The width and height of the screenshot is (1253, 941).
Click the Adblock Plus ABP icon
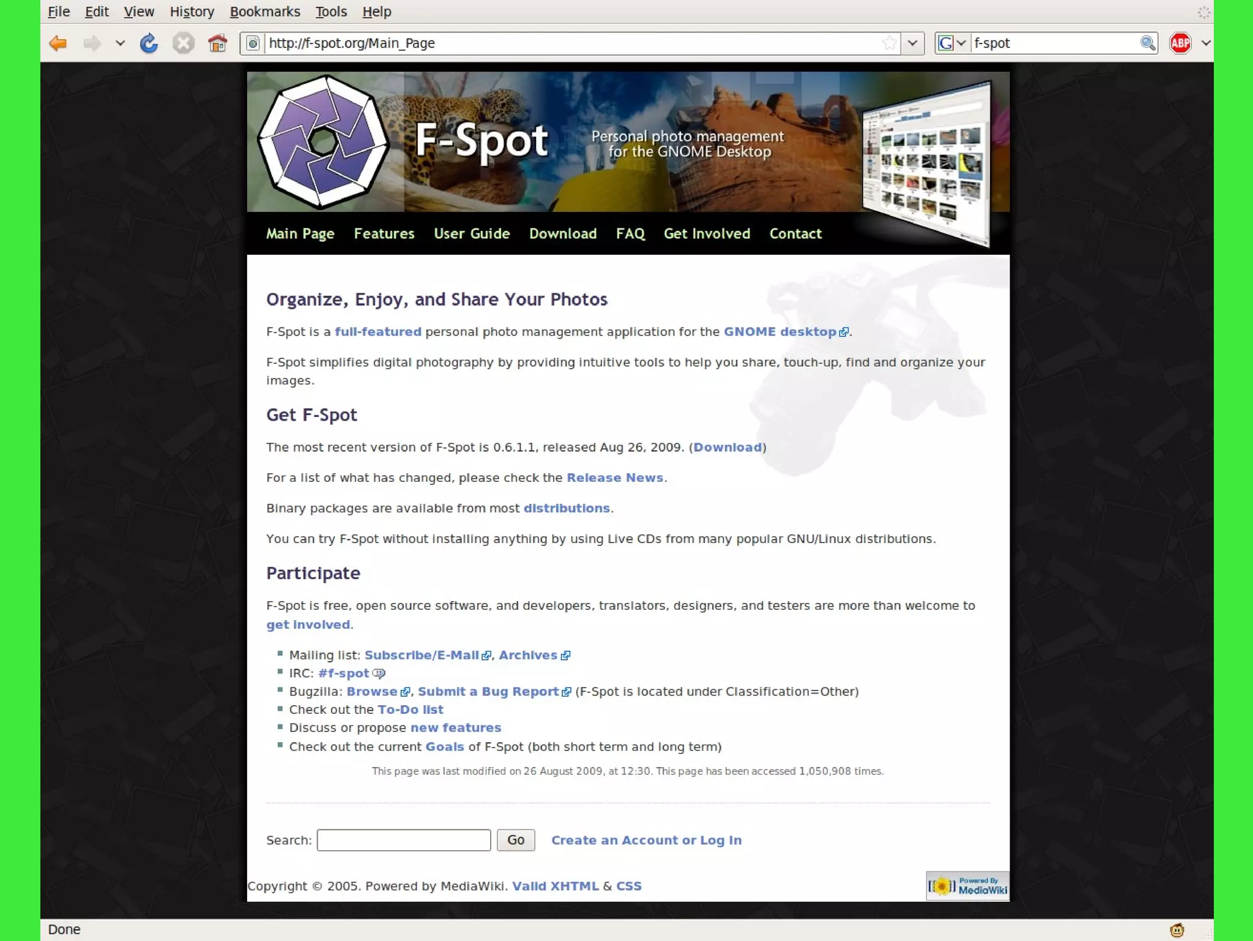(x=1180, y=43)
